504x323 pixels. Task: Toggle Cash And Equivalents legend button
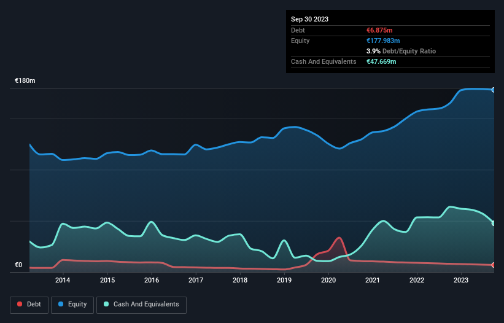141,305
